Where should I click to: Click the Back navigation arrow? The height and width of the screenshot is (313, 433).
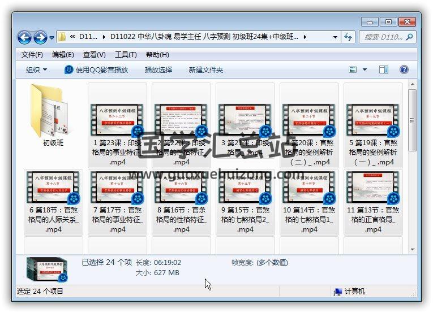coord(24,37)
